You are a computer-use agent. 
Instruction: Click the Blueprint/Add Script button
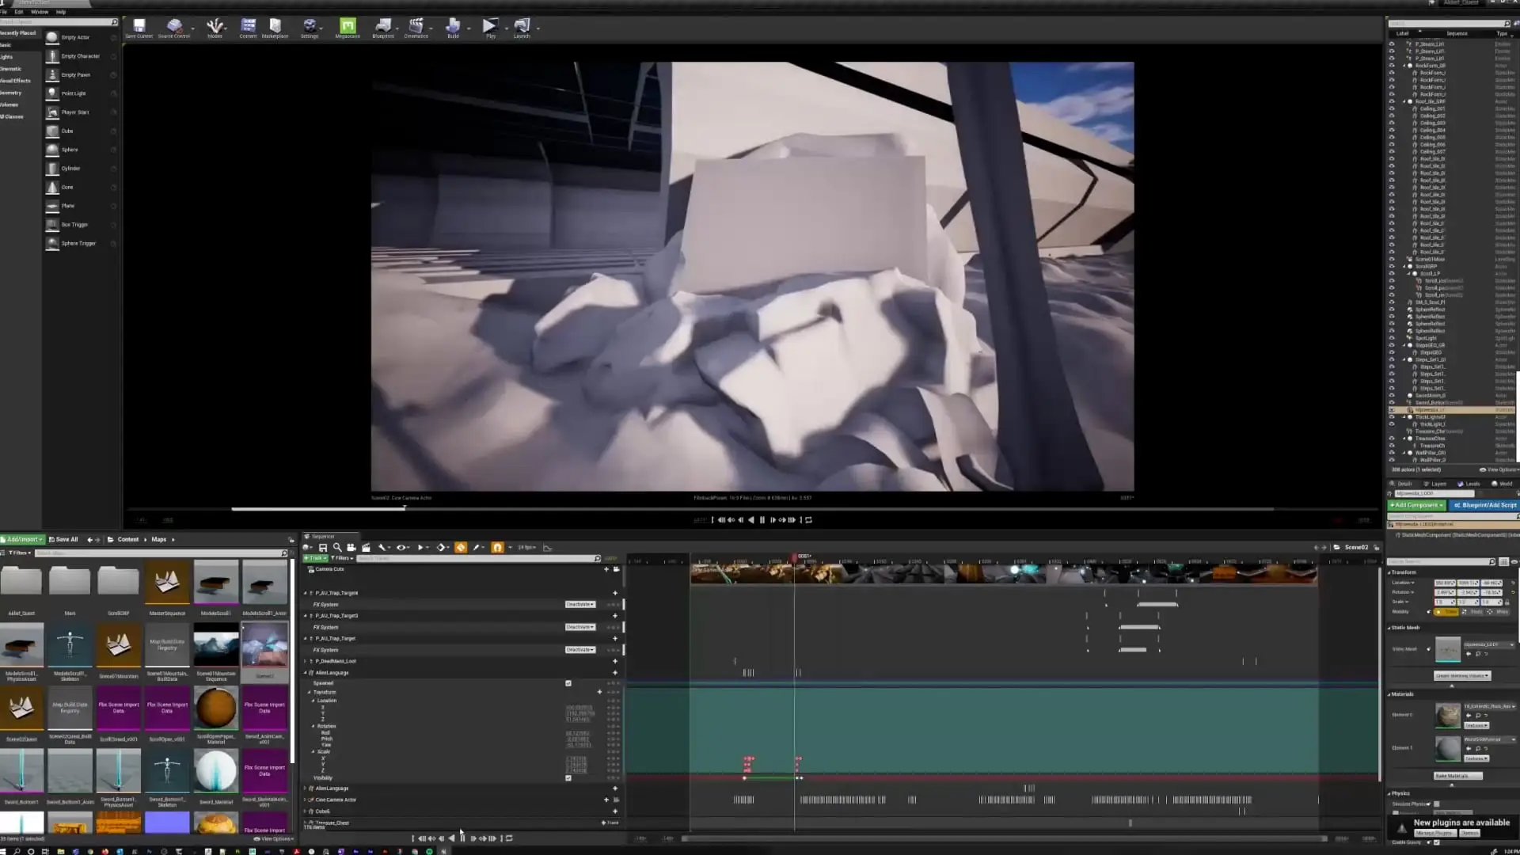click(x=1485, y=505)
